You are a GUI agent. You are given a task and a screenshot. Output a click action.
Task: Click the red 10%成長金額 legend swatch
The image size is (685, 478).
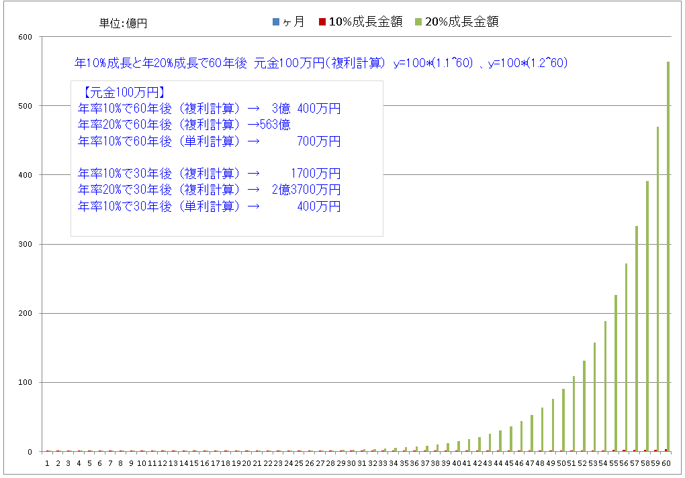(x=322, y=22)
